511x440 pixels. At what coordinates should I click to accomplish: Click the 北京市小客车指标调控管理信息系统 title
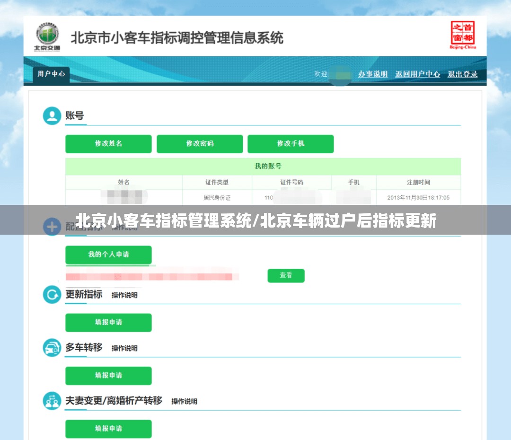pyautogui.click(x=177, y=38)
